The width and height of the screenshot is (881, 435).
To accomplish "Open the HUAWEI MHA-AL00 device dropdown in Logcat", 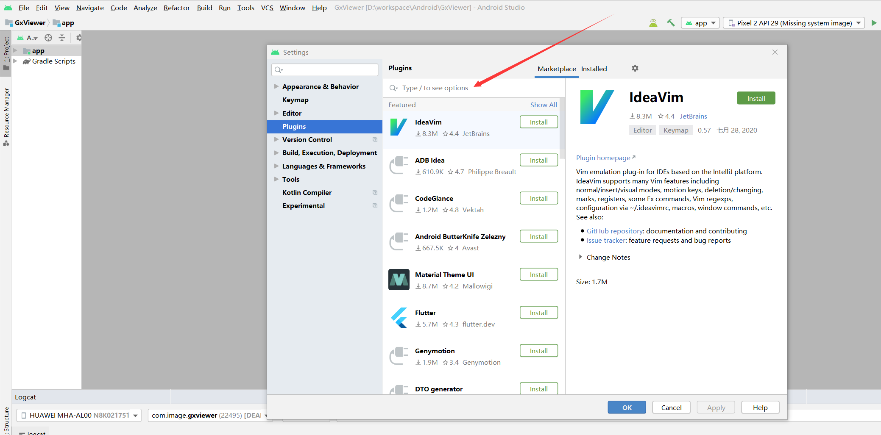I will click(79, 415).
